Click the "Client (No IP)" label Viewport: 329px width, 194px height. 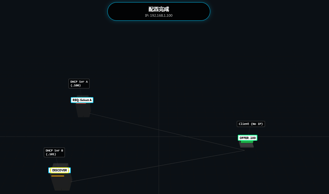251,124
